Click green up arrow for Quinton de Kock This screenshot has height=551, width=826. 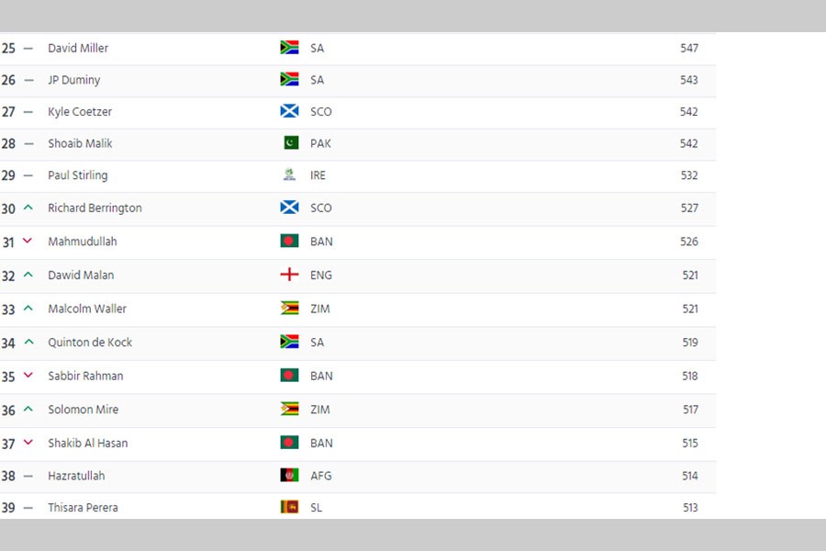(28, 342)
